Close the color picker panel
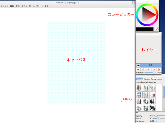Image resolution: width=165 pixels, height=123 pixels. tap(157, 2)
